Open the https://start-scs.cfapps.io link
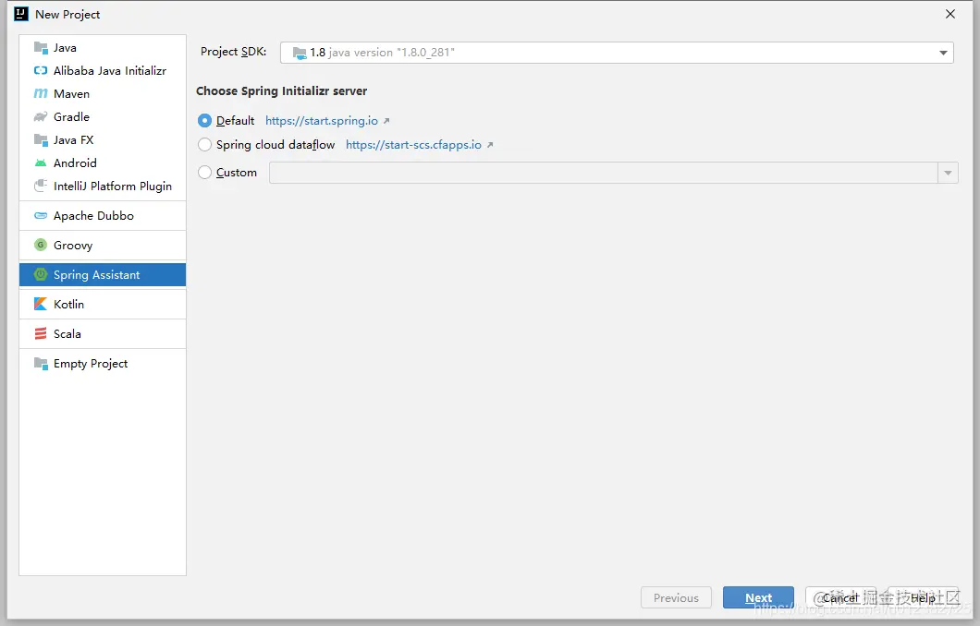 tap(413, 145)
